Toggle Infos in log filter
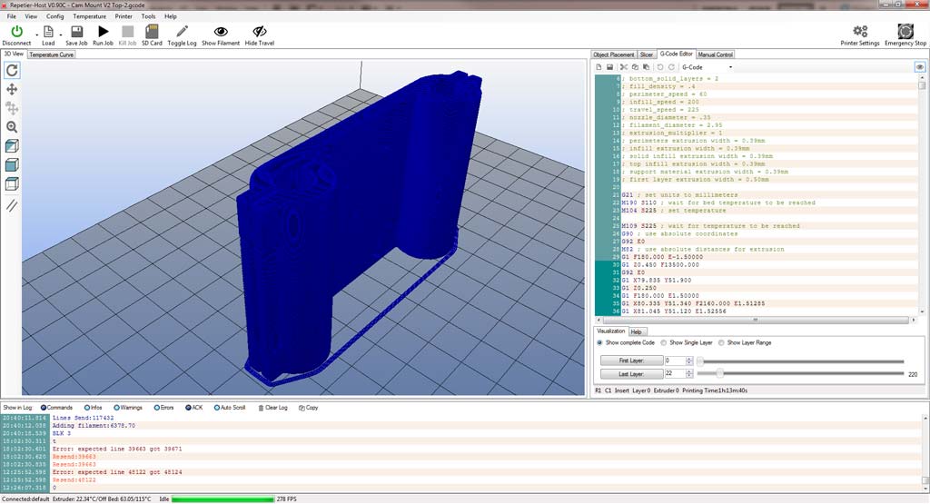Screen dimensions: 930x504 [94, 408]
